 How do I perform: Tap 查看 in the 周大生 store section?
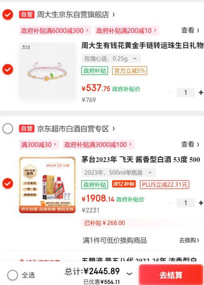tap(190, 30)
